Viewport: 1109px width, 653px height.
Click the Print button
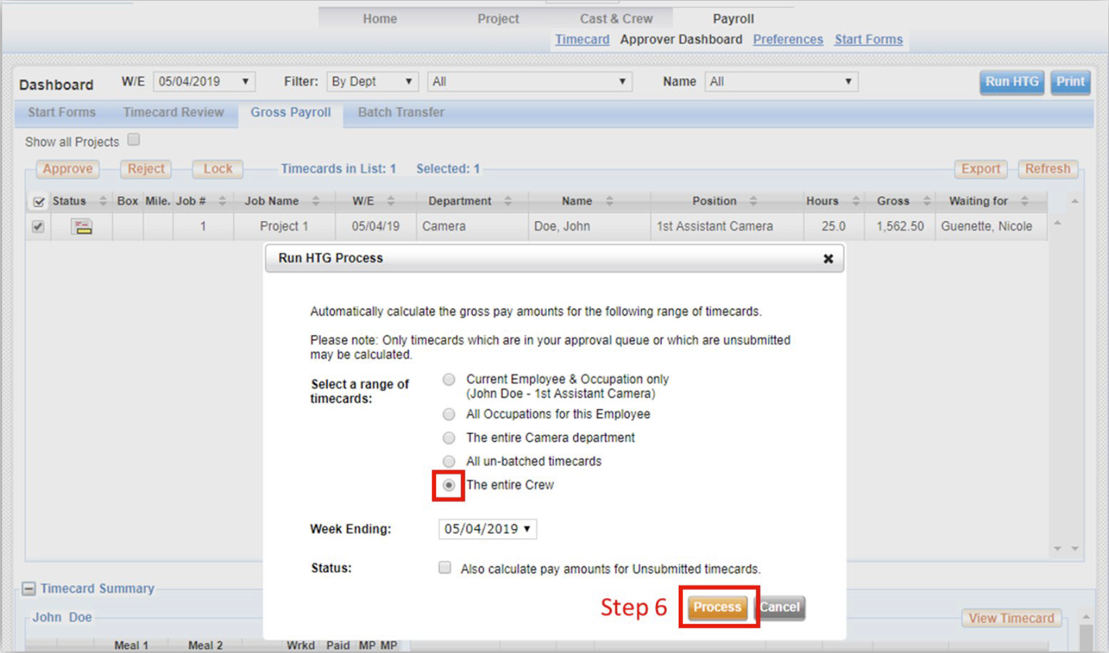point(1070,82)
